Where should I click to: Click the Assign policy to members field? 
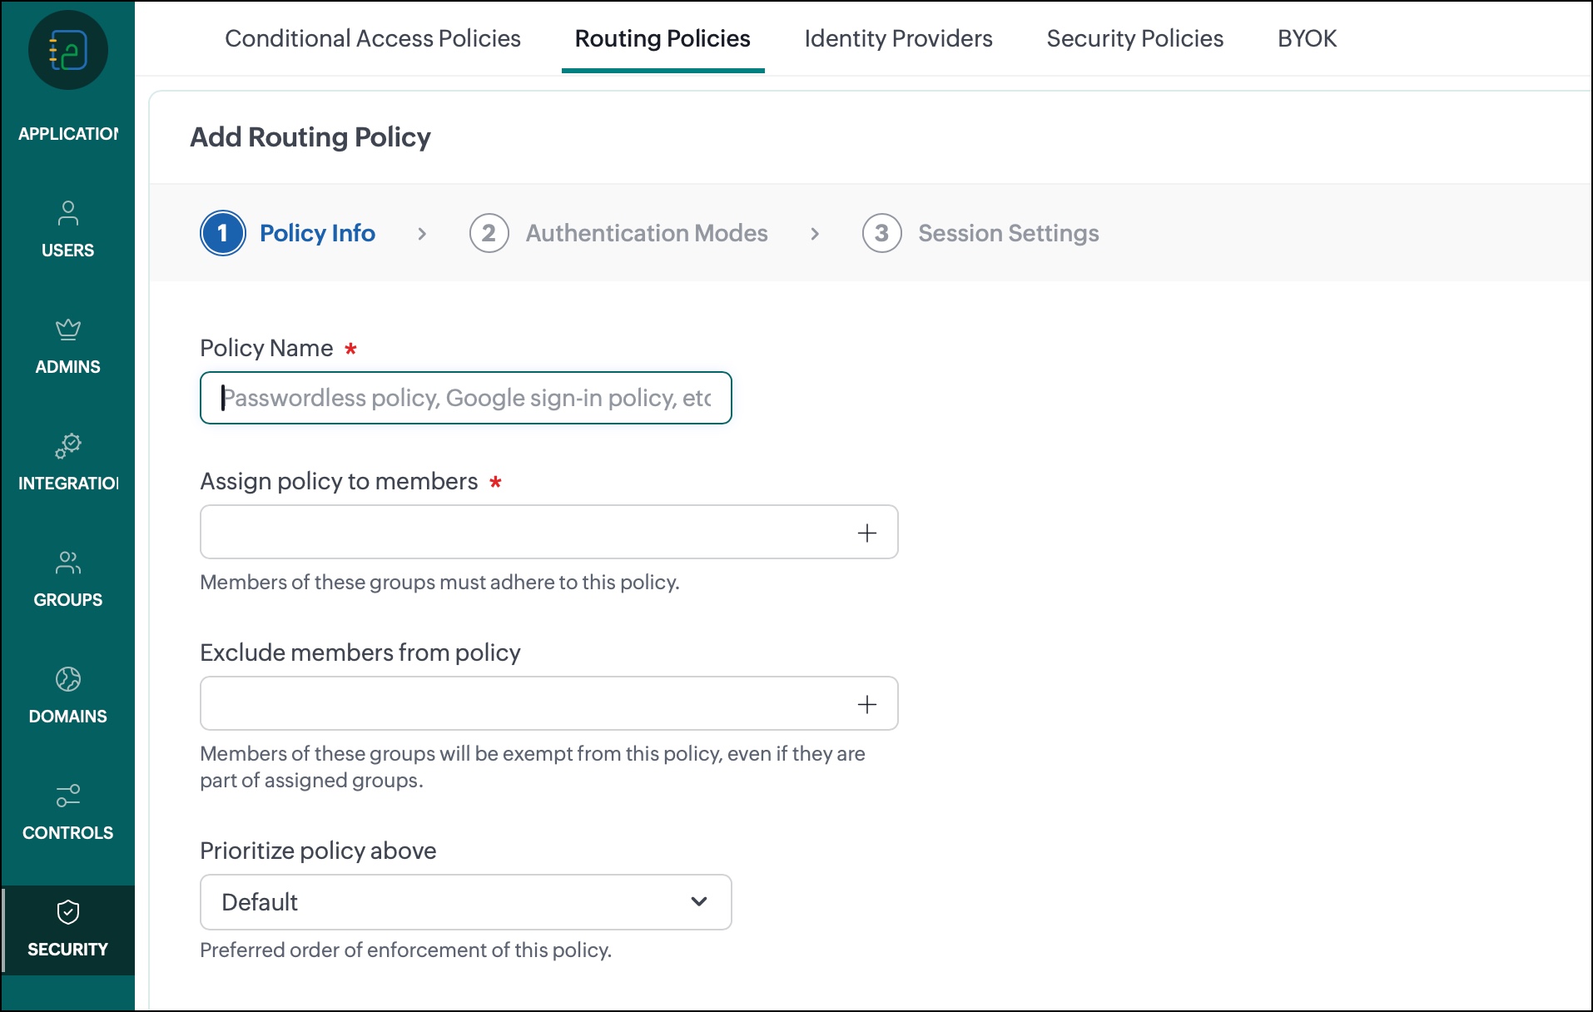tap(548, 532)
